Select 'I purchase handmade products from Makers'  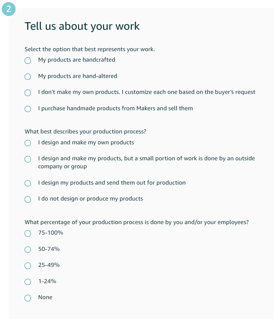click(x=28, y=109)
